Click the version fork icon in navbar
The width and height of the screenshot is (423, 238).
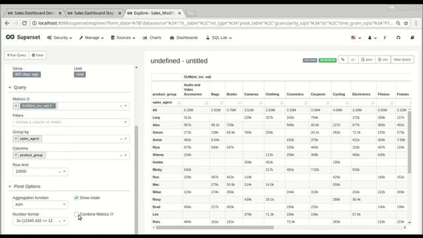385,38
